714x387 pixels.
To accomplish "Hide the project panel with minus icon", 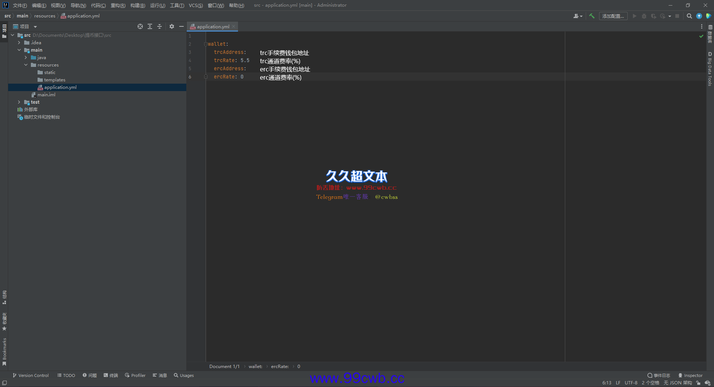I will tap(181, 26).
